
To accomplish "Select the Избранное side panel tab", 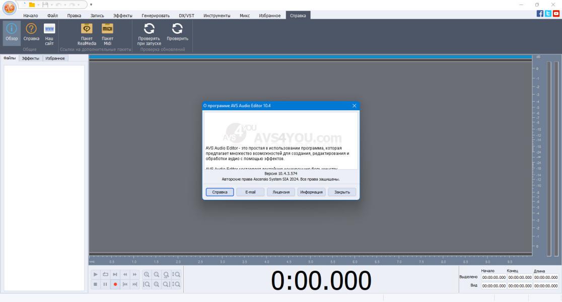I will (x=55, y=58).
